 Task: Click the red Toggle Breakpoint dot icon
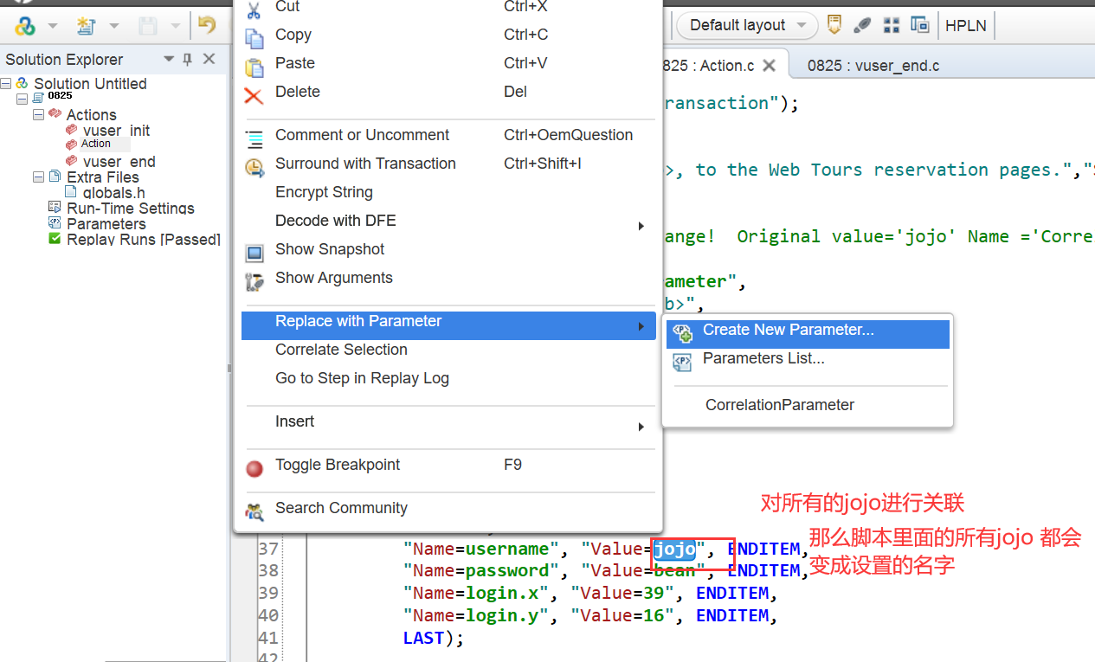254,468
